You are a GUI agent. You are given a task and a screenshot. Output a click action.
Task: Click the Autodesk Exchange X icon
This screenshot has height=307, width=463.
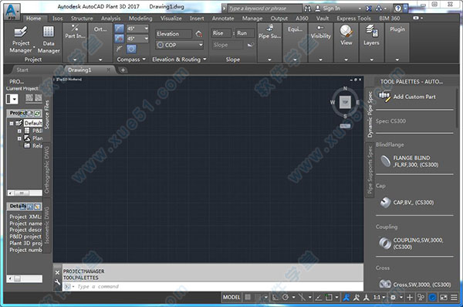369,9
